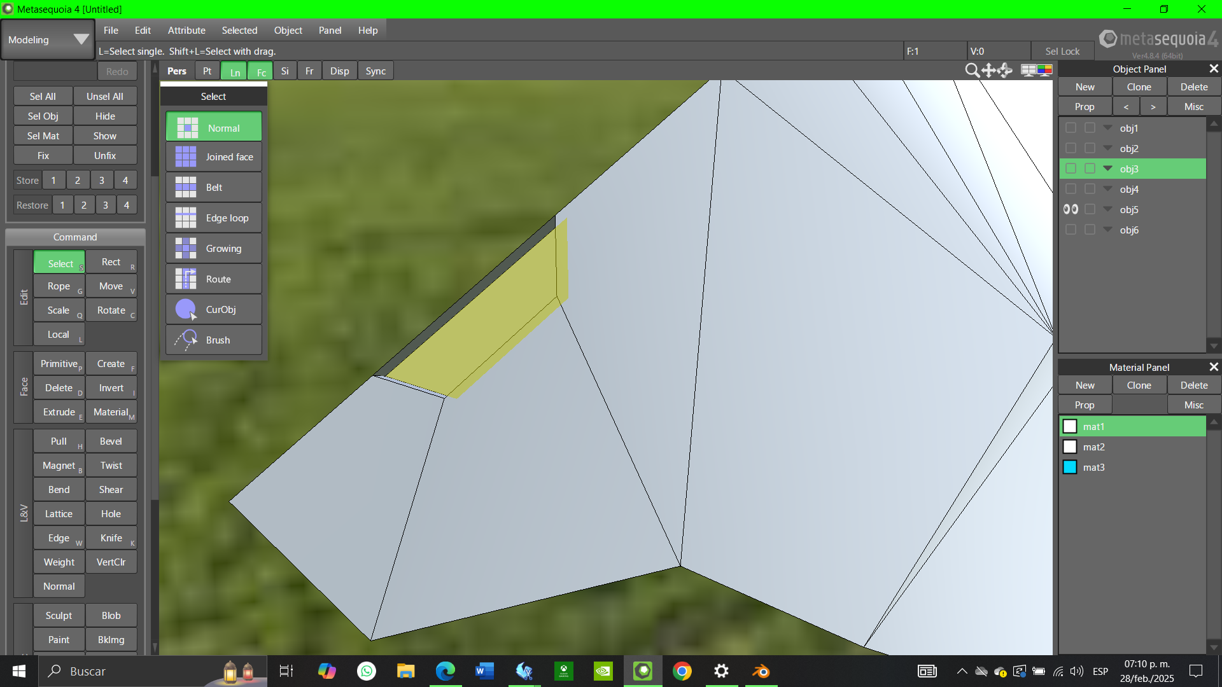Open the Attribute menu
The width and height of the screenshot is (1222, 687).
click(x=186, y=30)
